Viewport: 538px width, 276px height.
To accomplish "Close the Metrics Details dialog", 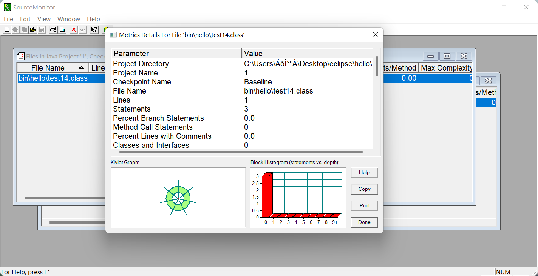I will pos(375,35).
